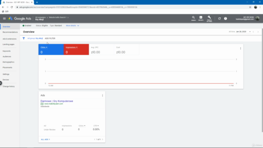Open the Ads card Clicks column dropdown
The width and height of the screenshot is (263, 148).
82,126
